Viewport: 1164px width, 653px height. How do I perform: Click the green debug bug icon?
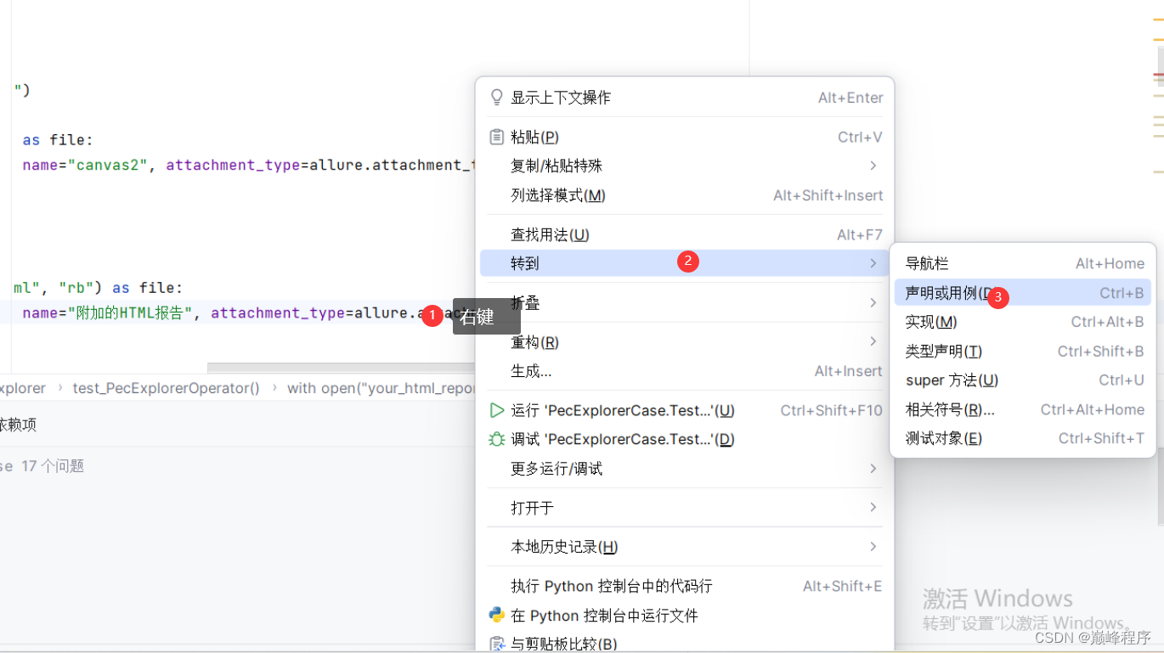[497, 439]
